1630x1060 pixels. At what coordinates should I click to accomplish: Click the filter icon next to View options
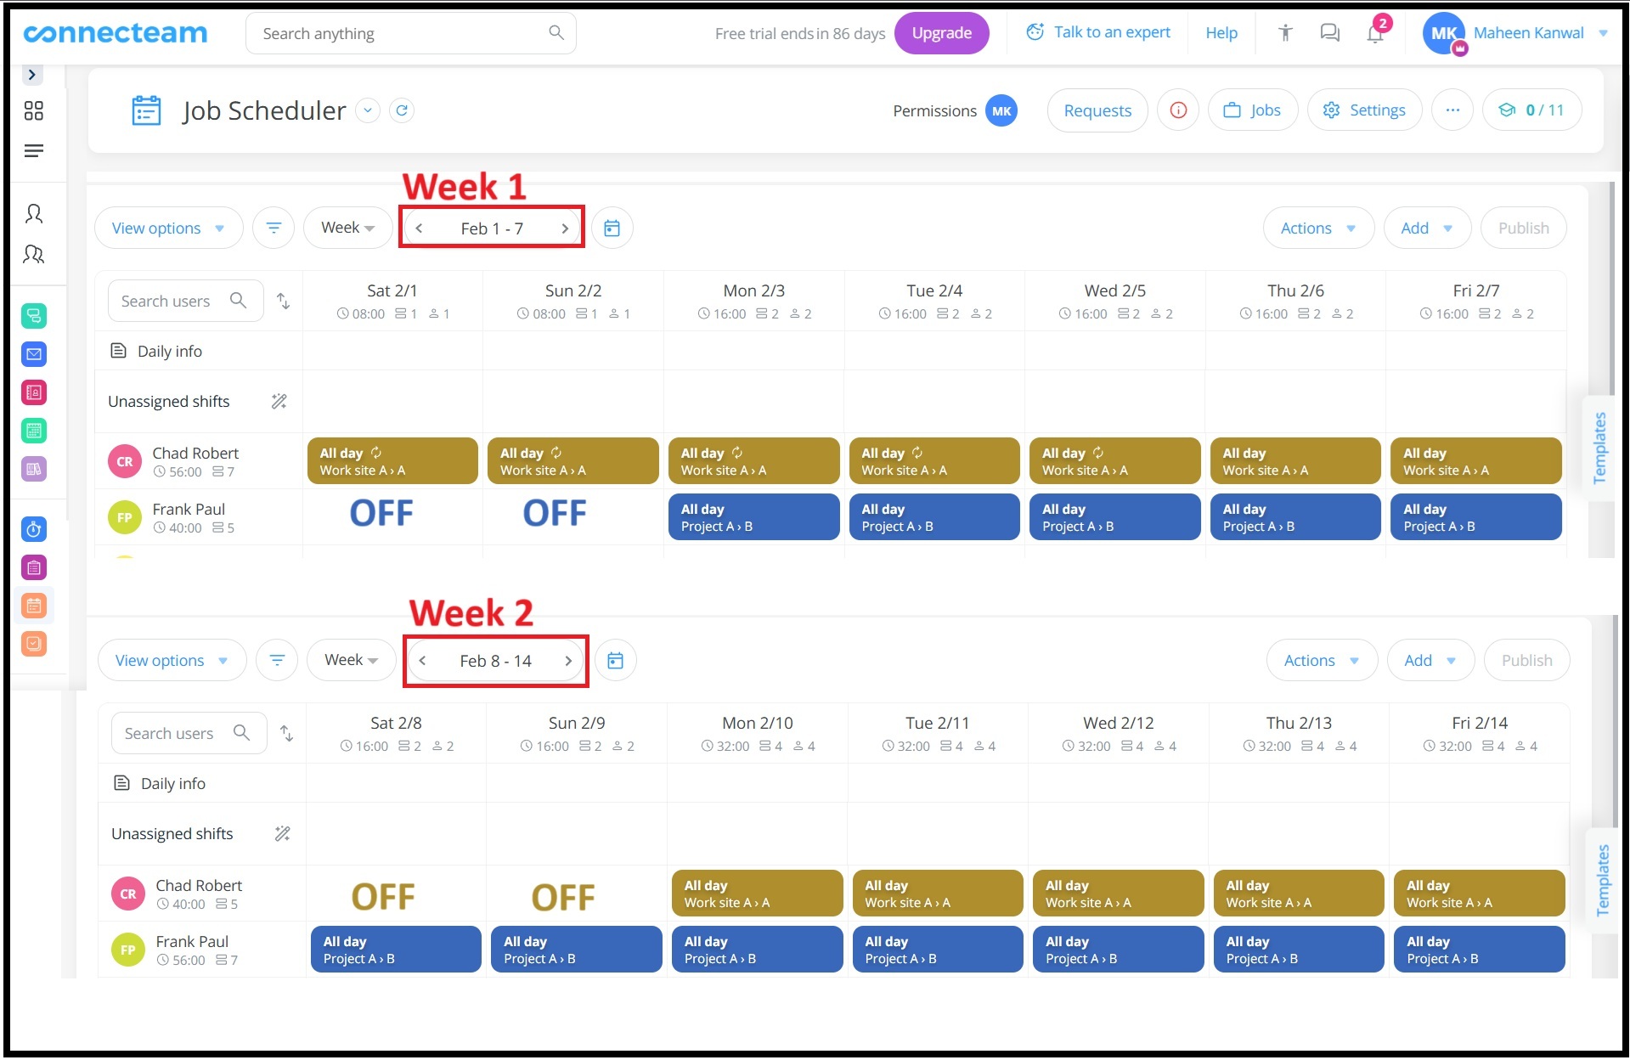274,228
